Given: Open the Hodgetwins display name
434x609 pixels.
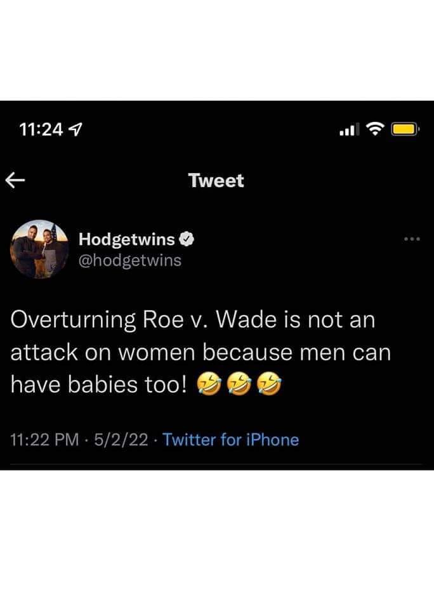Looking at the screenshot, I should click(127, 239).
